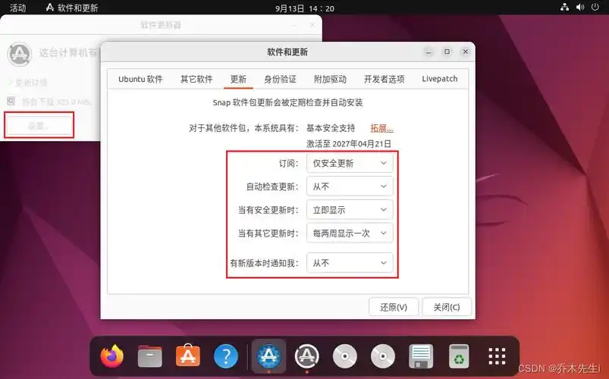
Task: Open the Help dock icon
Action: click(226, 356)
